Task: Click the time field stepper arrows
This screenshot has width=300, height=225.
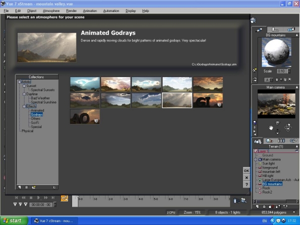Action: click(55, 204)
